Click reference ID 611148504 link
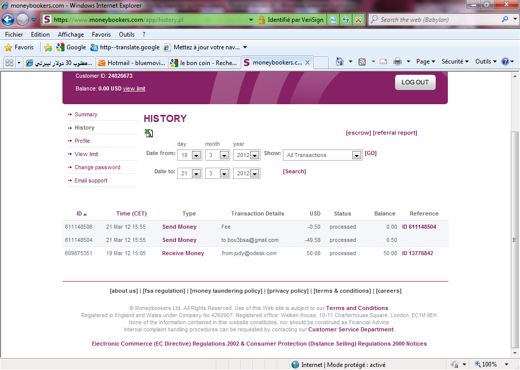 pyautogui.click(x=419, y=227)
